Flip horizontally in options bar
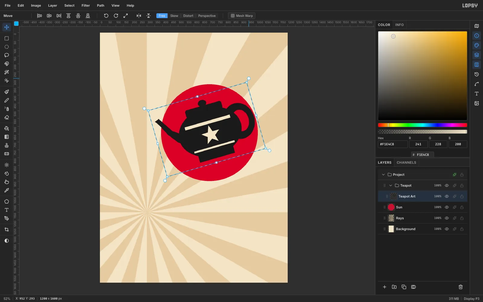Image resolution: width=483 pixels, height=302 pixels. [139, 16]
